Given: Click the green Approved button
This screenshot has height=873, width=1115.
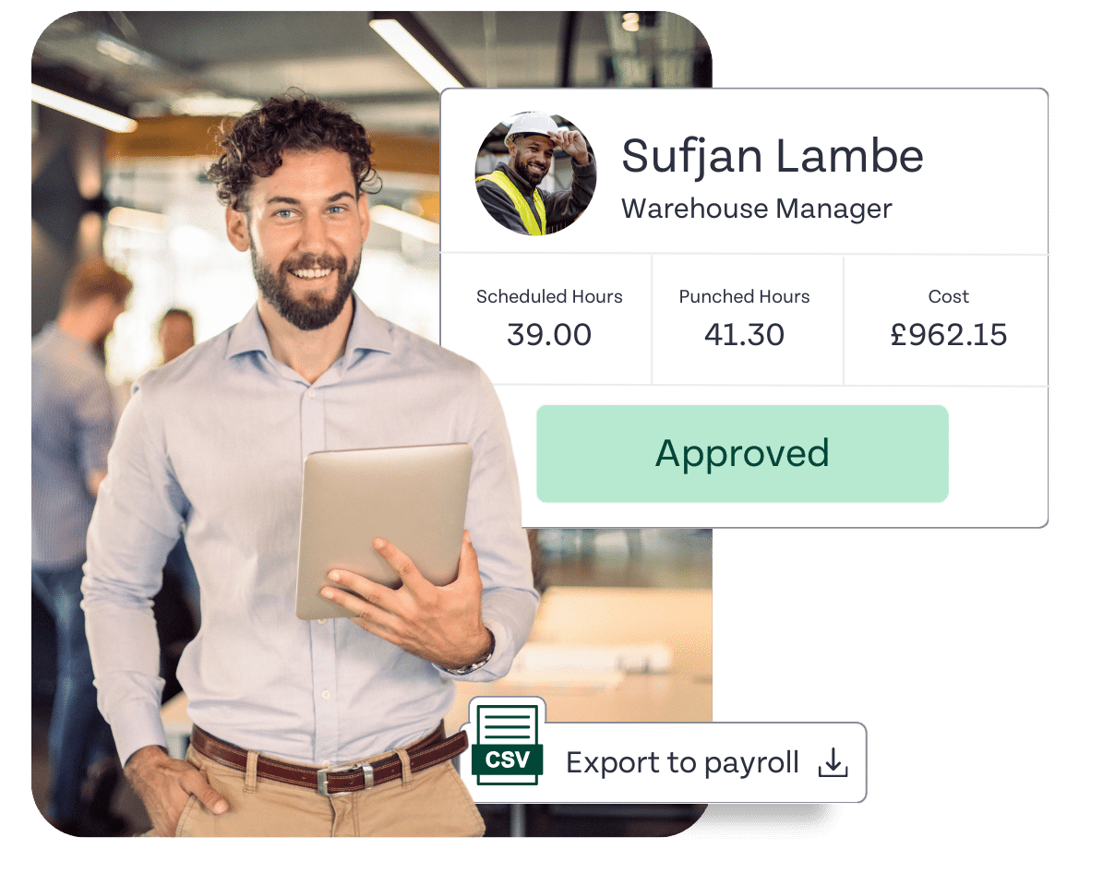Looking at the screenshot, I should [742, 454].
